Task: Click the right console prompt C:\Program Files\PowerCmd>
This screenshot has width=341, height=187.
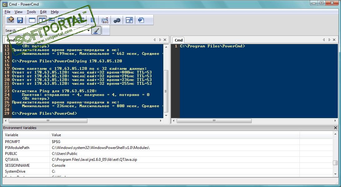Action: pyautogui.click(x=212, y=46)
